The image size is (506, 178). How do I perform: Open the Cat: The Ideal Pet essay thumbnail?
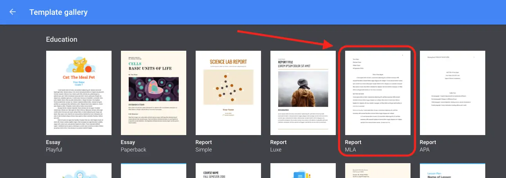tap(79, 93)
